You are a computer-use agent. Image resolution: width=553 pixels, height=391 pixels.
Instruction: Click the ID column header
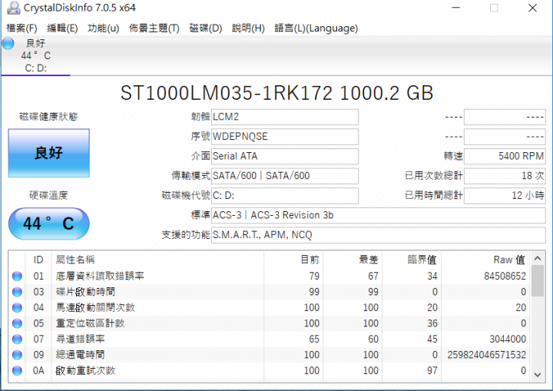coord(38,260)
